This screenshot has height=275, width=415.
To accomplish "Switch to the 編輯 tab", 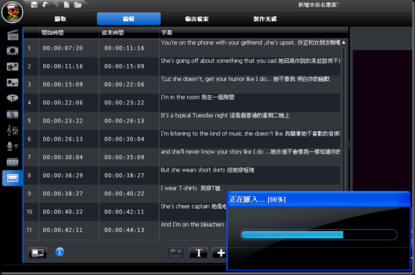I will tap(129, 19).
